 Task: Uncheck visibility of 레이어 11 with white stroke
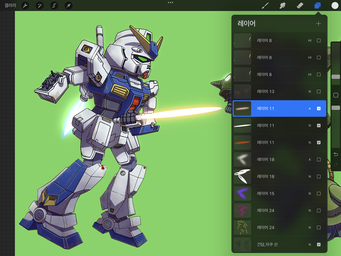pos(319,126)
